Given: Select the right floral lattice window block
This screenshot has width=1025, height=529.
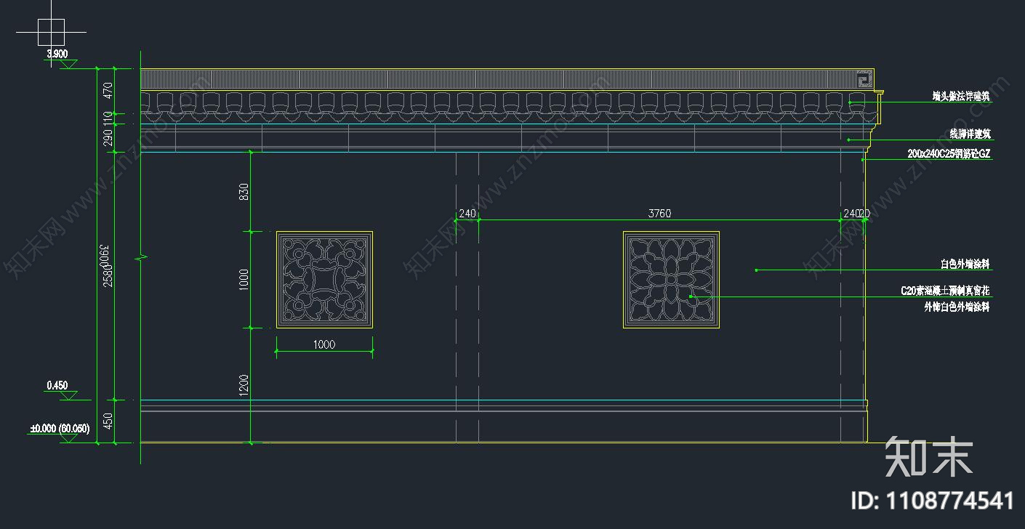Looking at the screenshot, I should pos(671,280).
